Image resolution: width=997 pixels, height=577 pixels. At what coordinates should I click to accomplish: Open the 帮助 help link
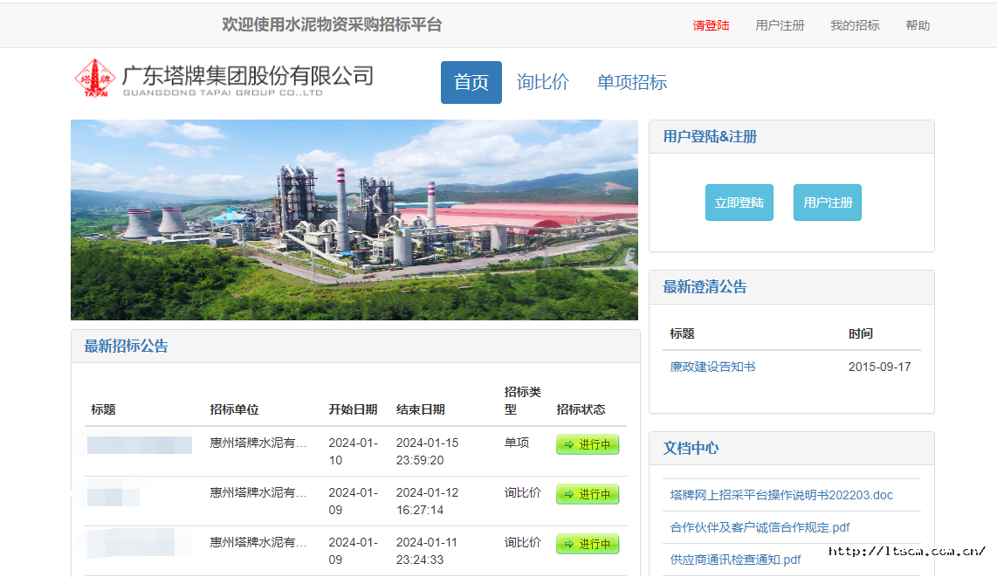(918, 25)
